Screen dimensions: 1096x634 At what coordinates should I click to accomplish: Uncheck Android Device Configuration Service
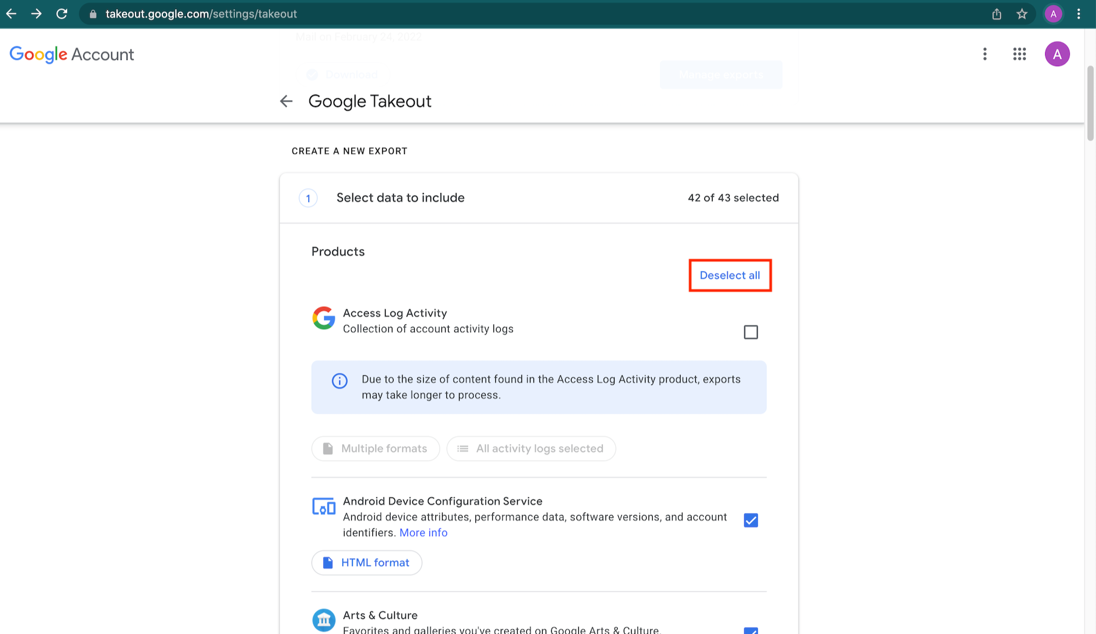tap(751, 520)
